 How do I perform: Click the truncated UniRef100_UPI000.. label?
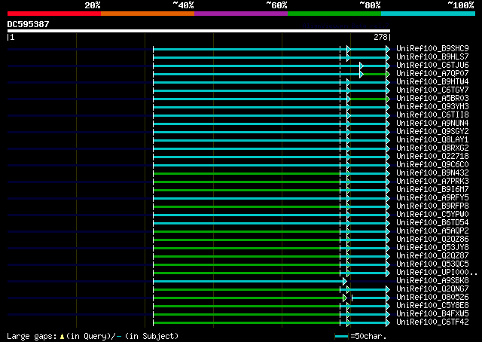point(437,273)
